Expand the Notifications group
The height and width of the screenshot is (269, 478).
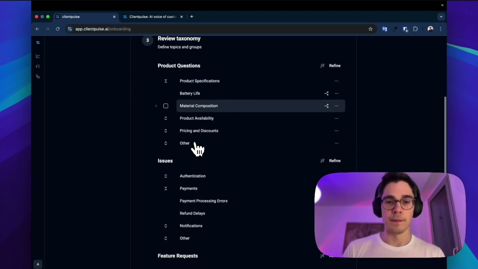(x=166, y=226)
